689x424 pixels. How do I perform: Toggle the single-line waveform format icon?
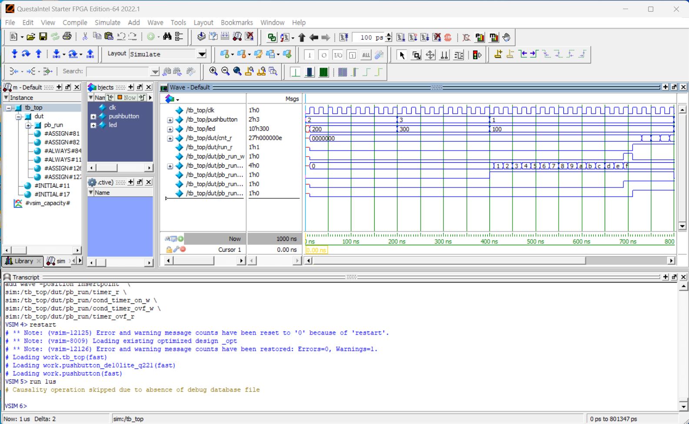point(295,72)
